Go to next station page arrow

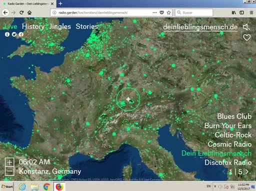pos(247,171)
